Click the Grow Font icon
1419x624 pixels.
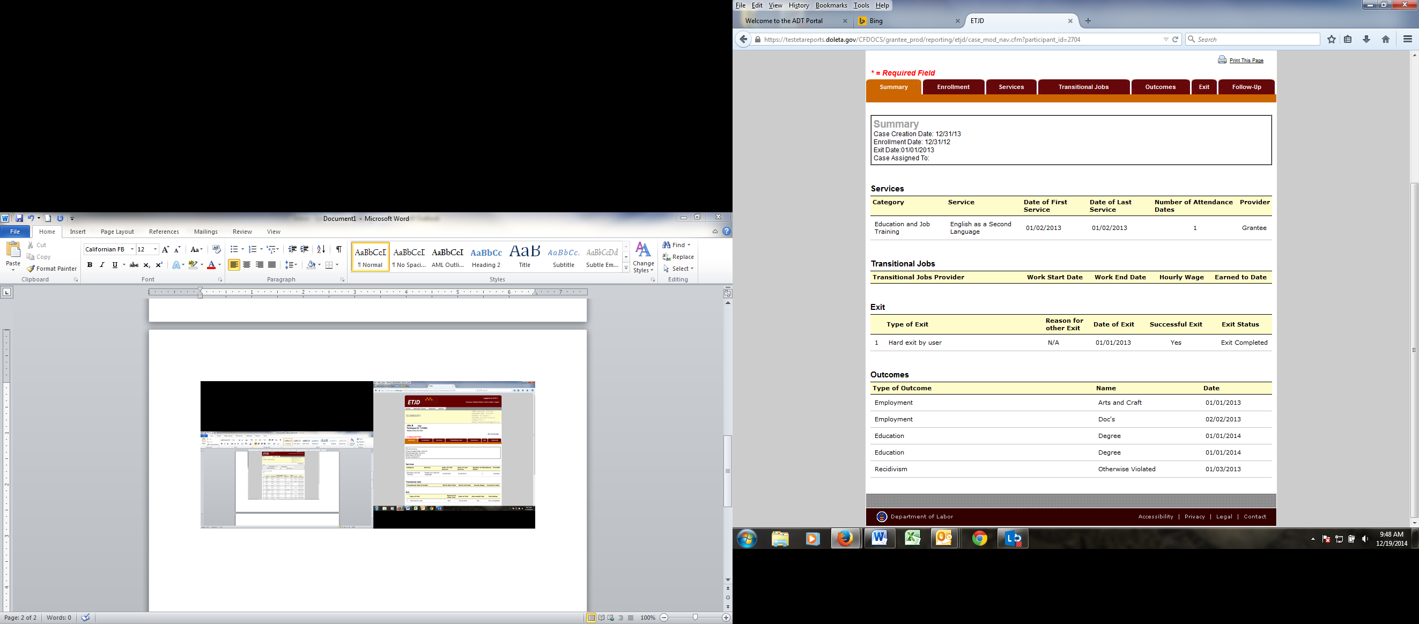(x=165, y=249)
